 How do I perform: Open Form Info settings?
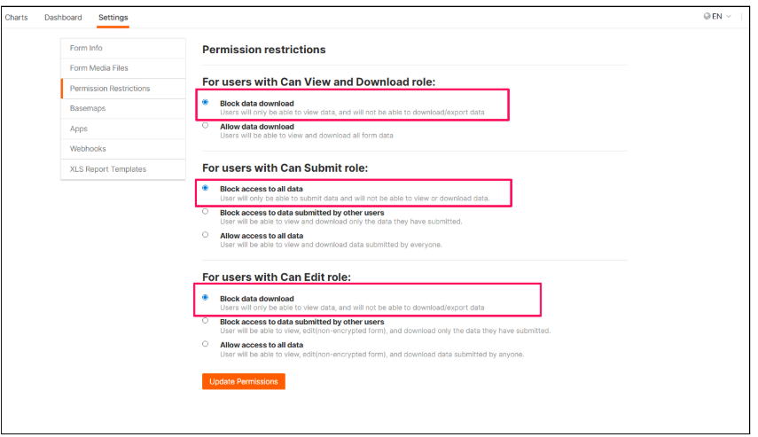tap(86, 48)
